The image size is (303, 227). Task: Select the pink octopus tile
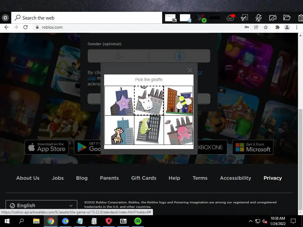(178, 130)
